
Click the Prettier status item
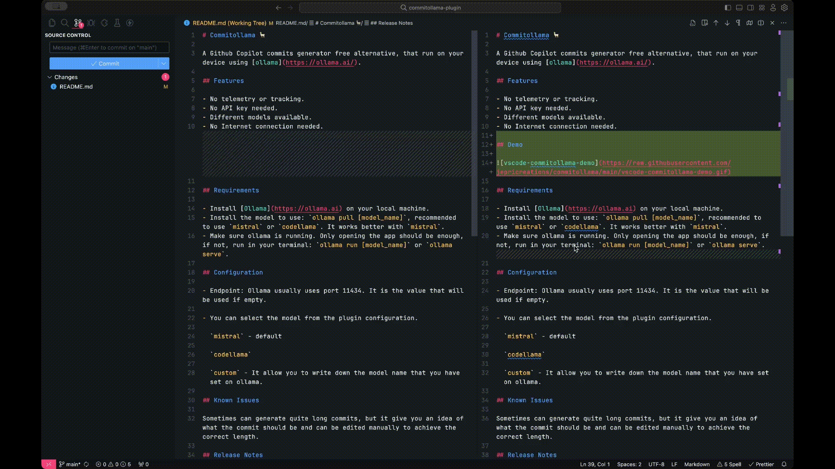coord(761,464)
